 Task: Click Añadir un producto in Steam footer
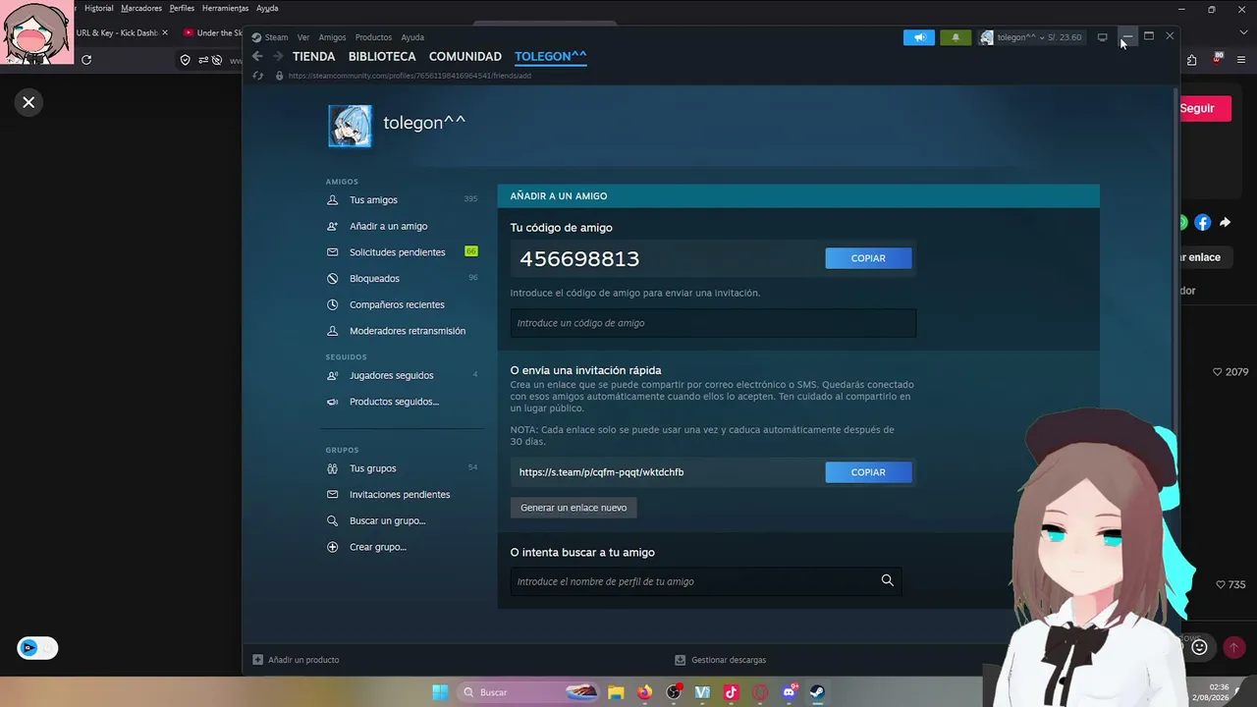(x=296, y=660)
